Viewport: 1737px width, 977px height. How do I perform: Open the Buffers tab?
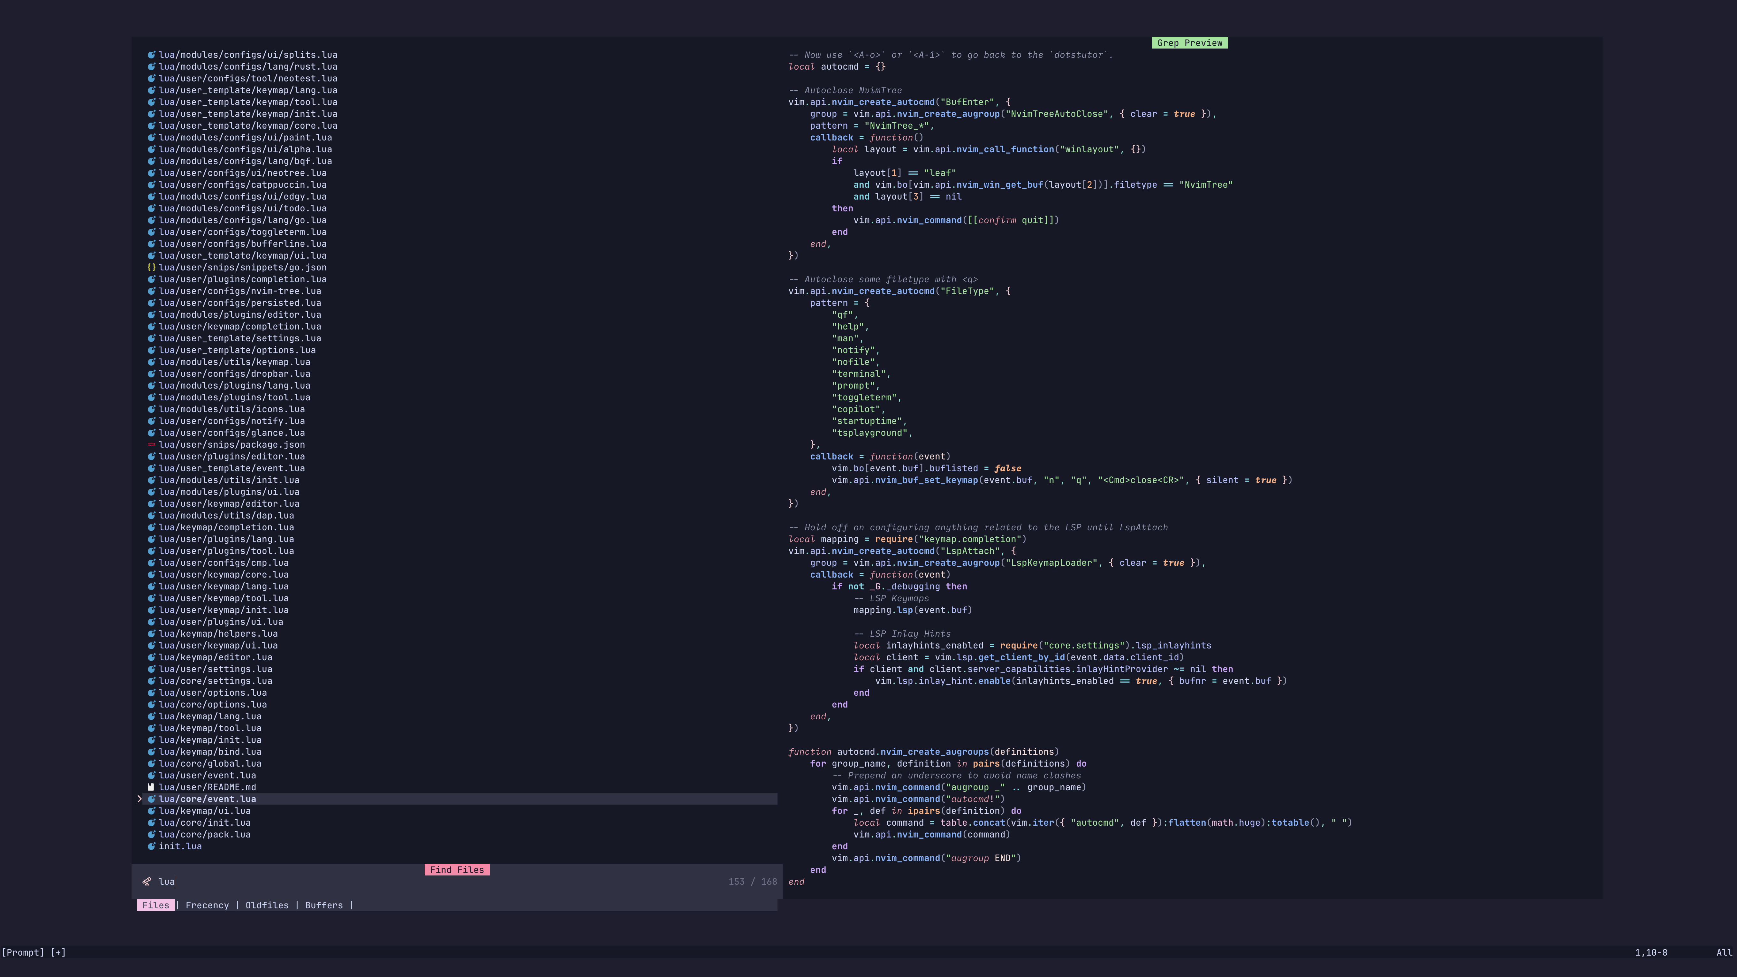[324, 905]
